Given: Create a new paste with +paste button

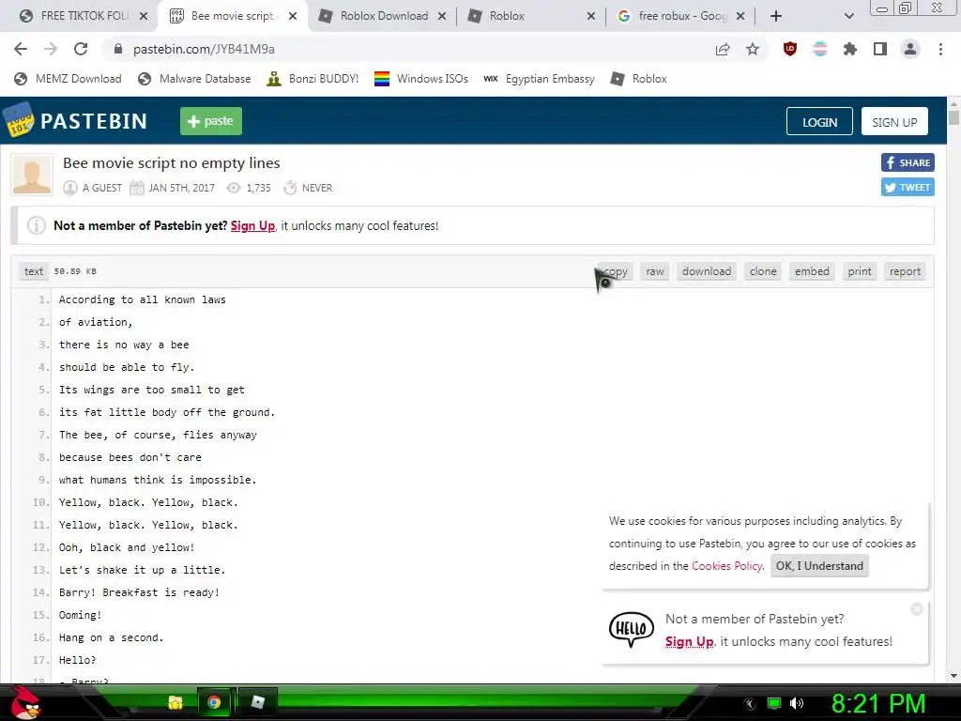Looking at the screenshot, I should [x=211, y=121].
